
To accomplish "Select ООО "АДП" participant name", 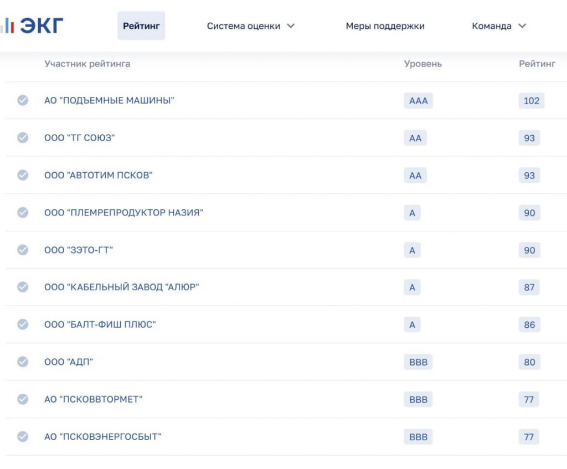I will (x=69, y=362).
